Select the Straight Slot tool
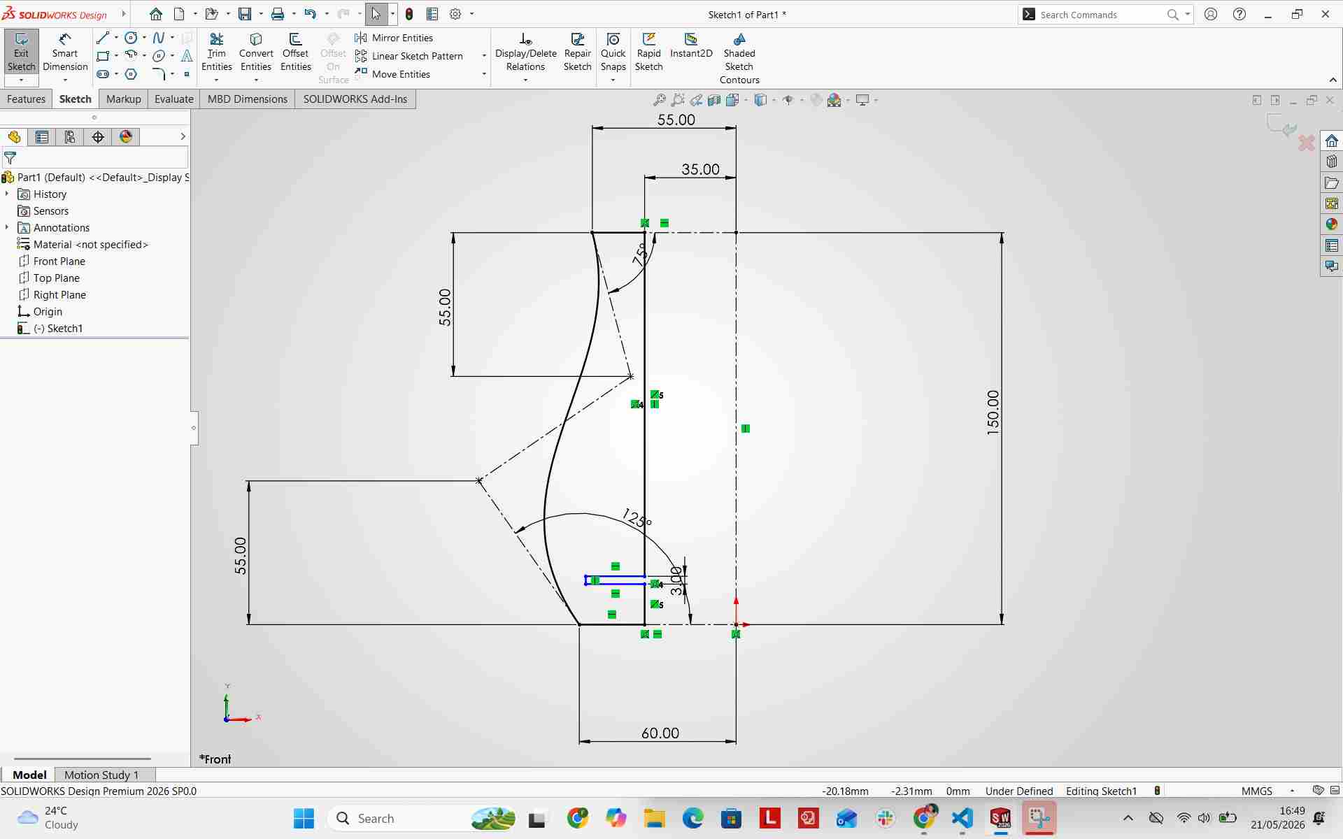Image resolution: width=1343 pixels, height=839 pixels. click(103, 74)
